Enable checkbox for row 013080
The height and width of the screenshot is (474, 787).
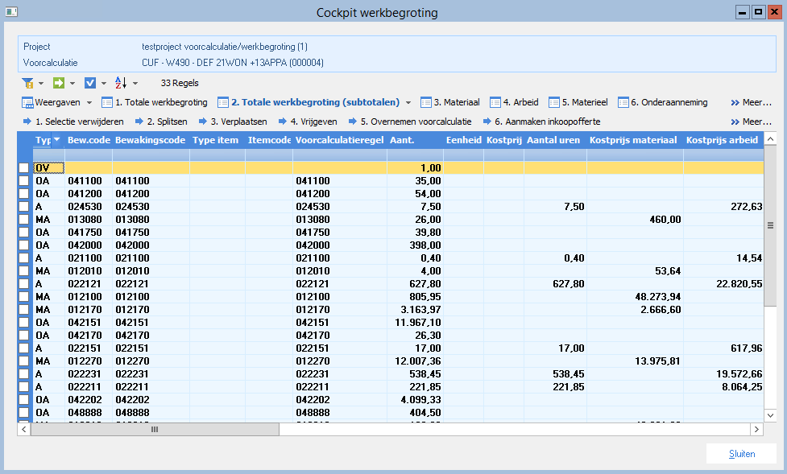(x=23, y=219)
